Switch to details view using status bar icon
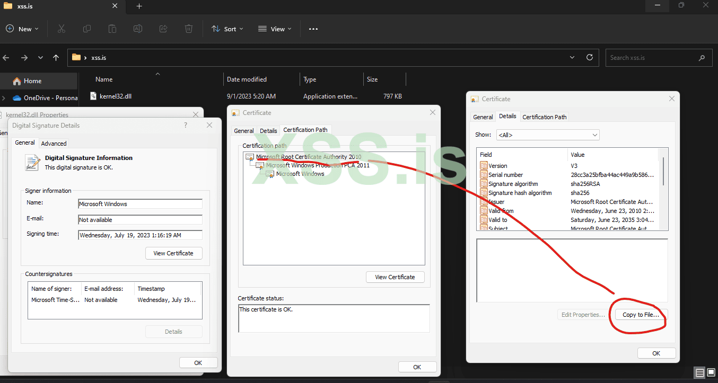Image resolution: width=718 pixels, height=383 pixels. [x=700, y=373]
